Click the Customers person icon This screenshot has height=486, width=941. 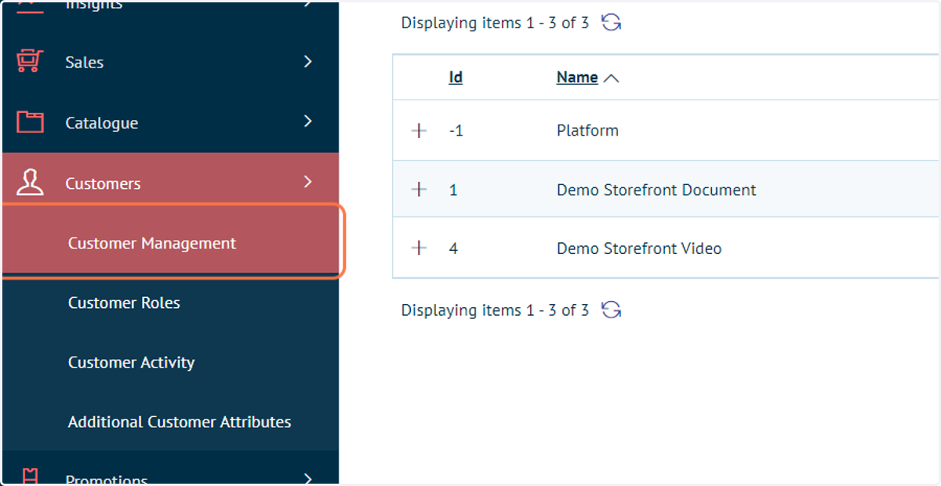30,183
